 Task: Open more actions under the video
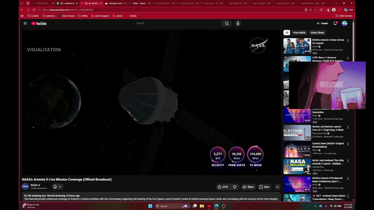[277, 187]
